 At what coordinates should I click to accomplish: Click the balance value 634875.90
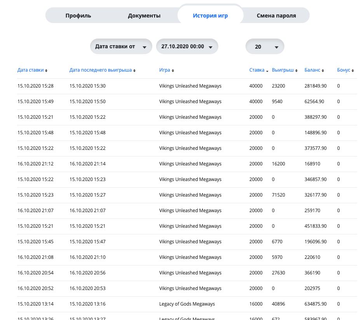315,304
